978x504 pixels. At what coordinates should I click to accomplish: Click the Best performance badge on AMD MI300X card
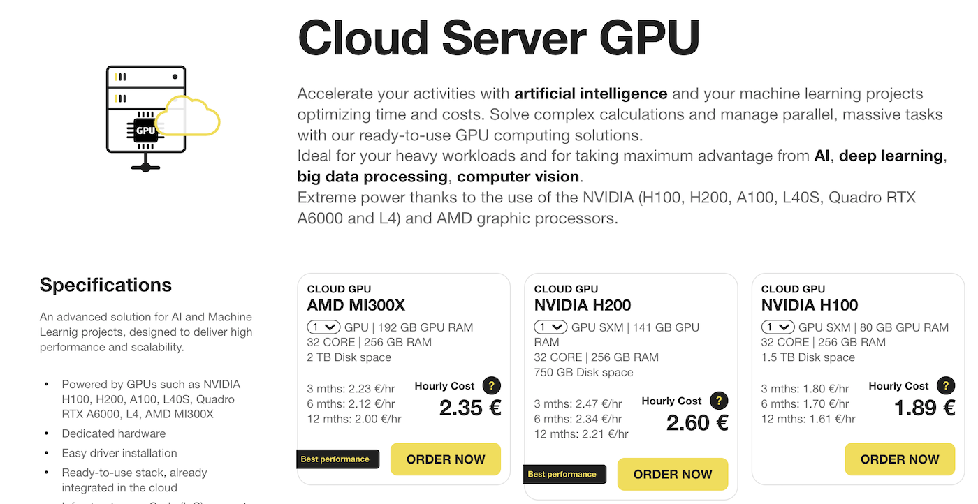[338, 459]
